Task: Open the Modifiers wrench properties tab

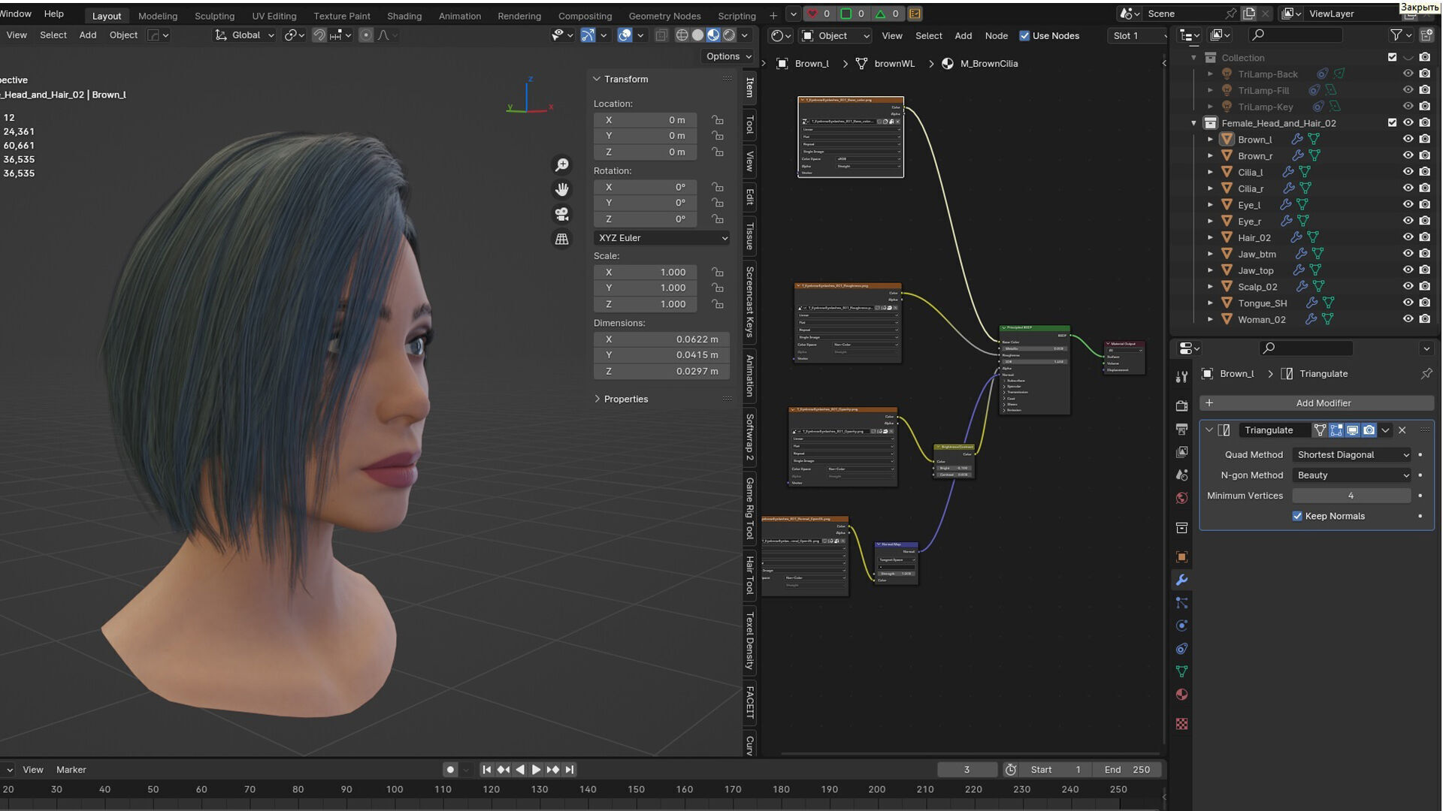Action: click(1181, 580)
